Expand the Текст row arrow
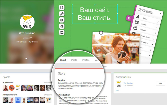The image size is (167, 105). point(158,22)
